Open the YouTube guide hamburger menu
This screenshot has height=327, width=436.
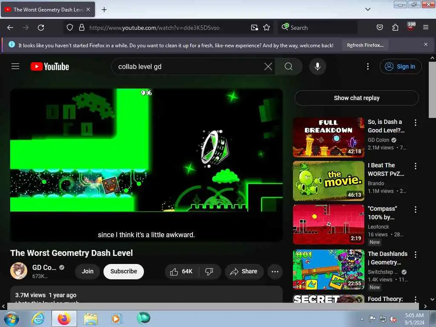pyautogui.click(x=15, y=66)
